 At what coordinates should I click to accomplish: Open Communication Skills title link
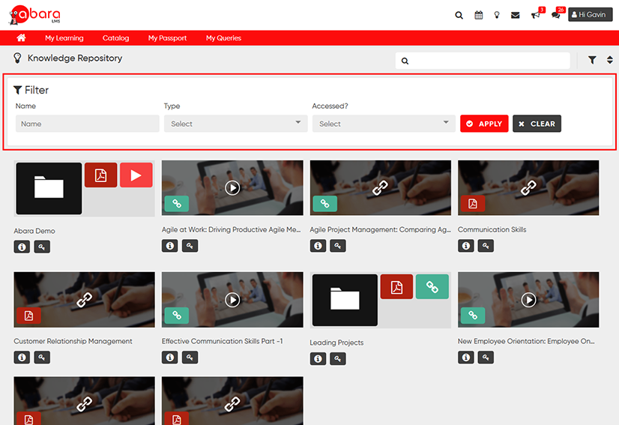tap(492, 229)
